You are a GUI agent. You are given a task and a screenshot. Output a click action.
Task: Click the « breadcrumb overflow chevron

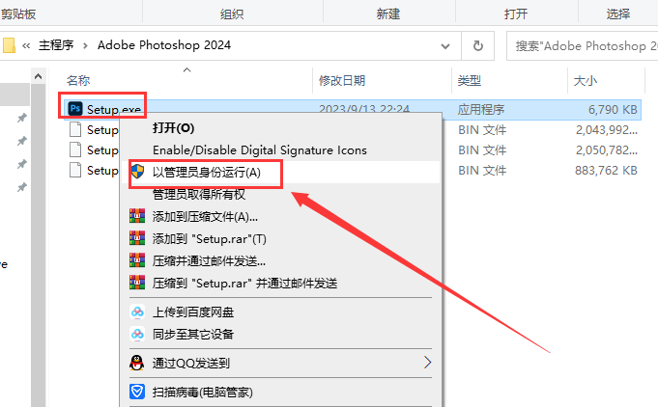click(26, 45)
